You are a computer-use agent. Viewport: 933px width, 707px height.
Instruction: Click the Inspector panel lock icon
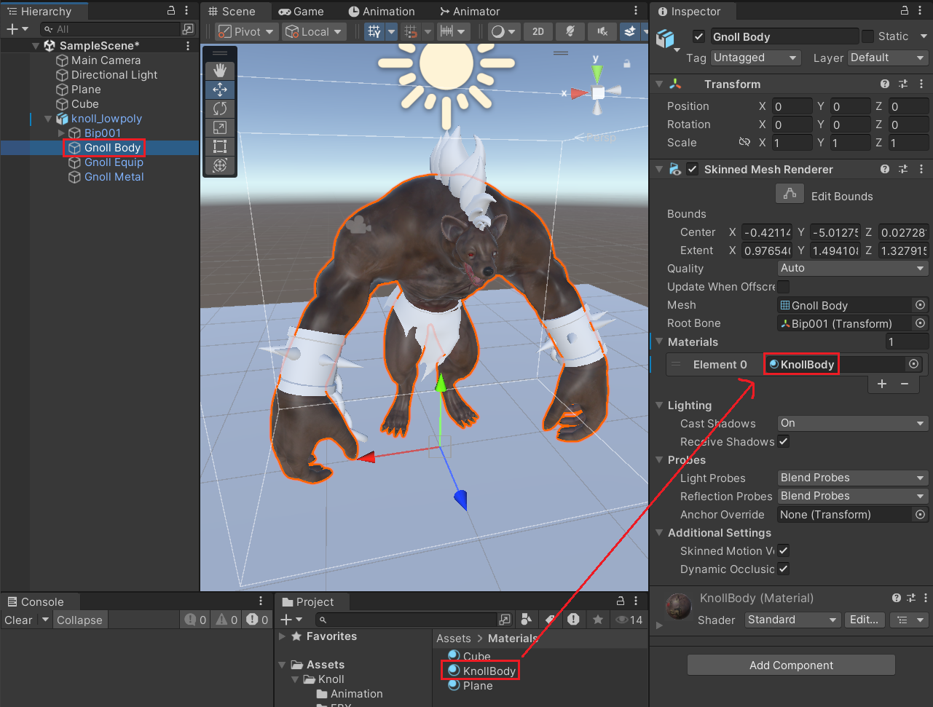click(x=905, y=10)
